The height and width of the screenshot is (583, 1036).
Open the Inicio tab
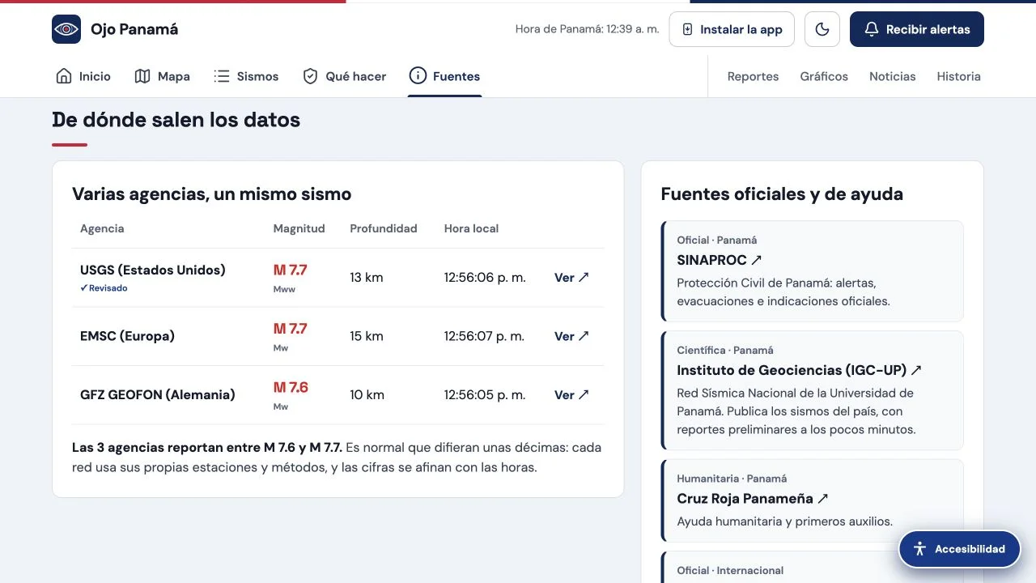tap(83, 76)
